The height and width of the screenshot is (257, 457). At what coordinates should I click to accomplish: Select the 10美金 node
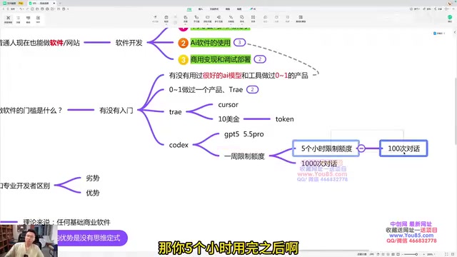click(x=228, y=119)
